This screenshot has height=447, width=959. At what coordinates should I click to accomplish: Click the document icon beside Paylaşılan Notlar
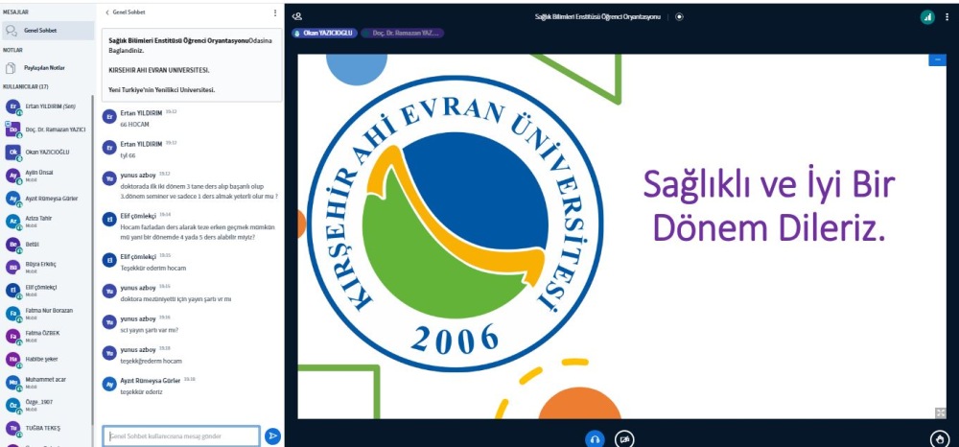tap(11, 68)
